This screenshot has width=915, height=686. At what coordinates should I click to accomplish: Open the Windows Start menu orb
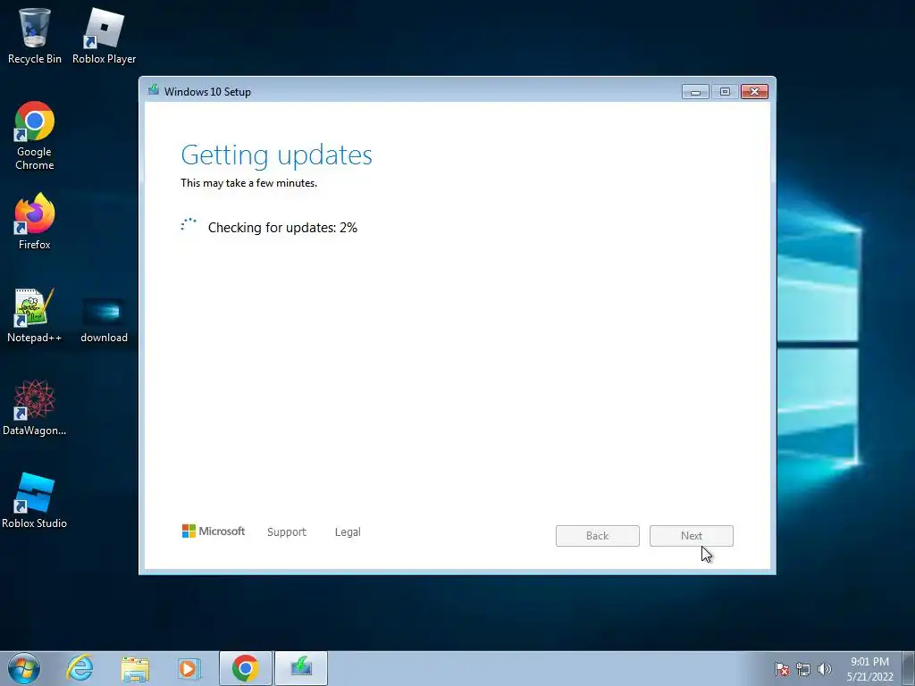(24, 668)
